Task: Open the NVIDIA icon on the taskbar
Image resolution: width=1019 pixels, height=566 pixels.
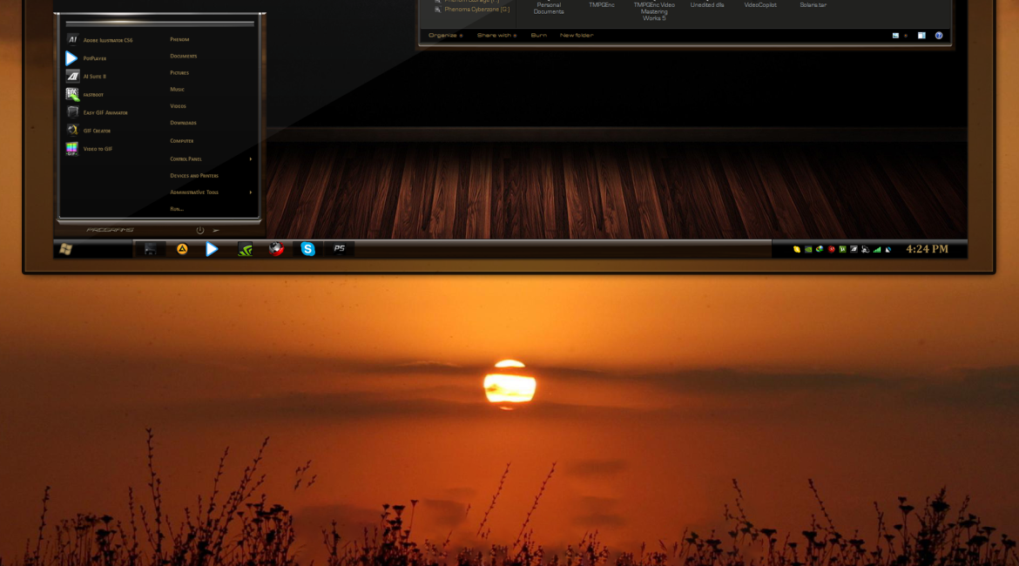Action: (246, 249)
